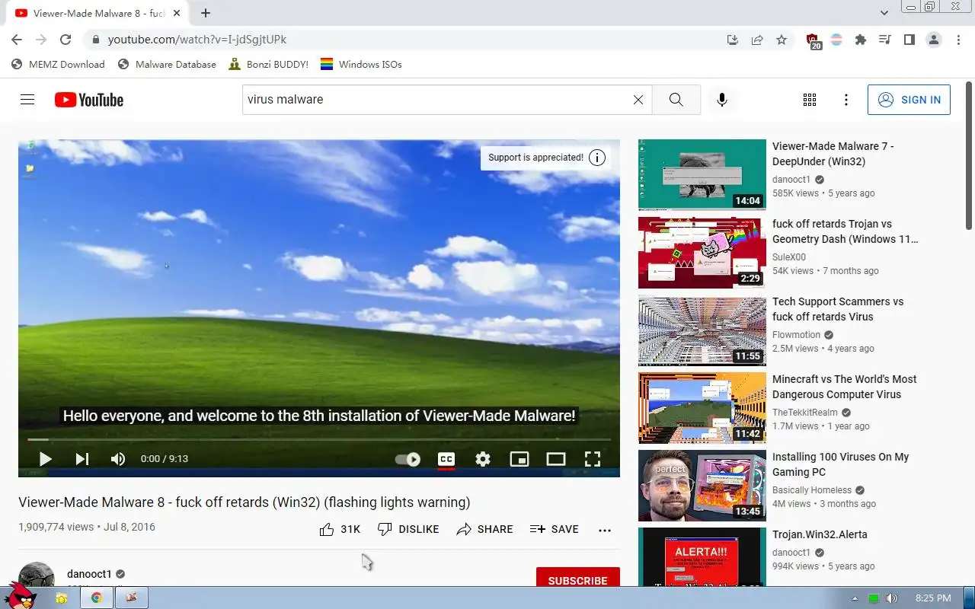Play the video
This screenshot has width=975, height=609.
click(45, 459)
